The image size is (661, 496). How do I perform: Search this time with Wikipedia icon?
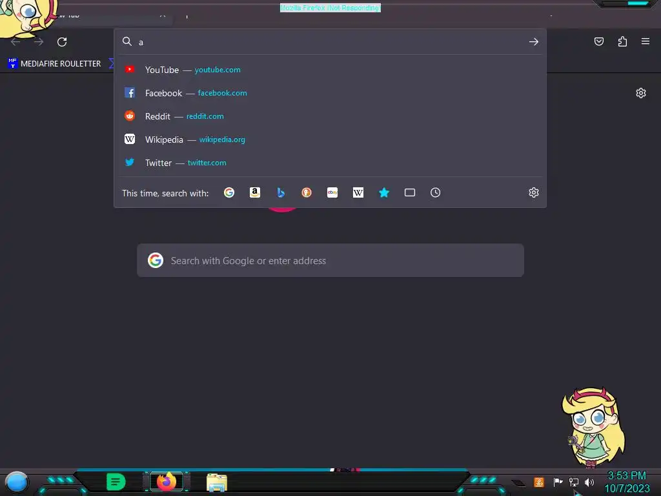click(x=358, y=192)
